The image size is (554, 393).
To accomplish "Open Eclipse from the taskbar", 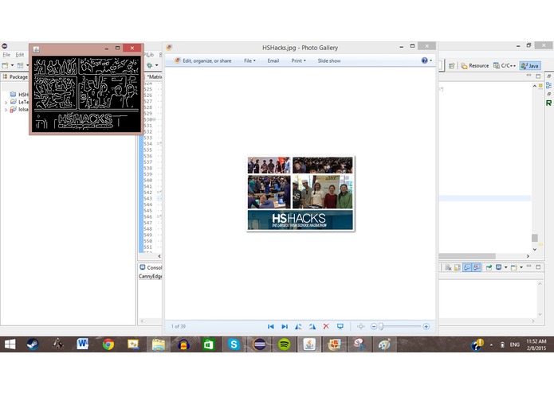I will pyautogui.click(x=259, y=344).
